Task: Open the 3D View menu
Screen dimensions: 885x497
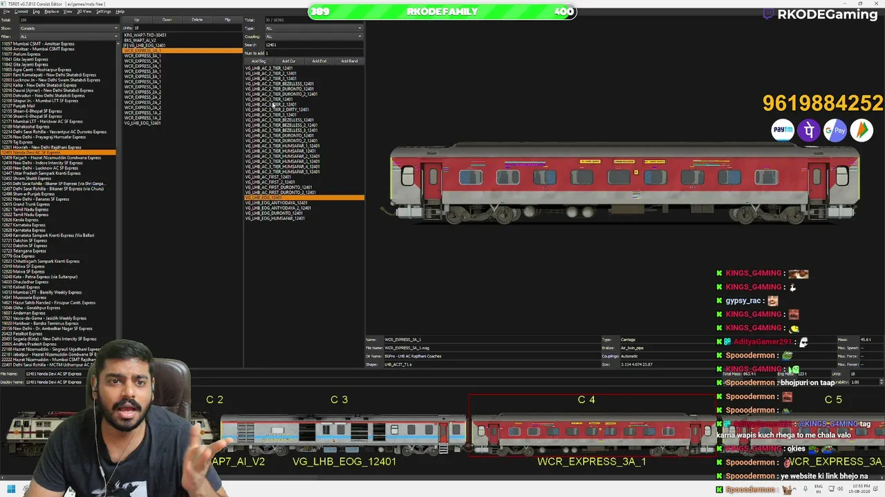Action: tap(84, 12)
